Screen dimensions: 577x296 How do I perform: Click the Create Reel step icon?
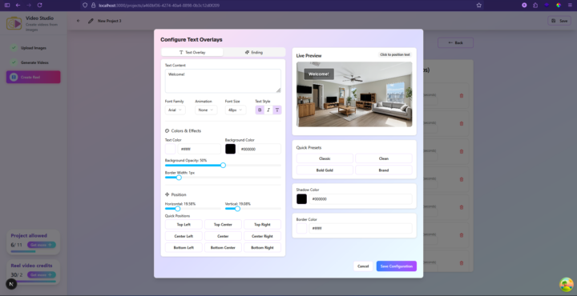[14, 77]
